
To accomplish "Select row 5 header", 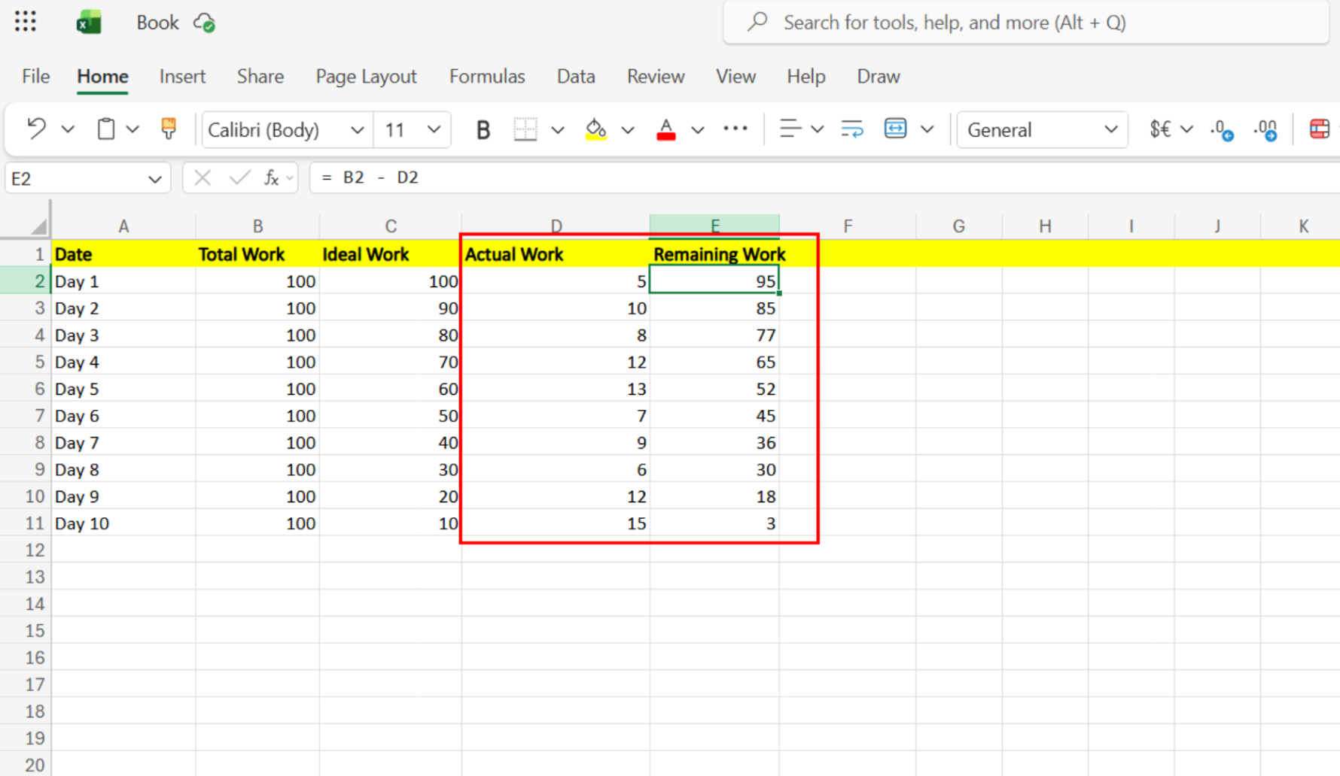I will 26,362.
